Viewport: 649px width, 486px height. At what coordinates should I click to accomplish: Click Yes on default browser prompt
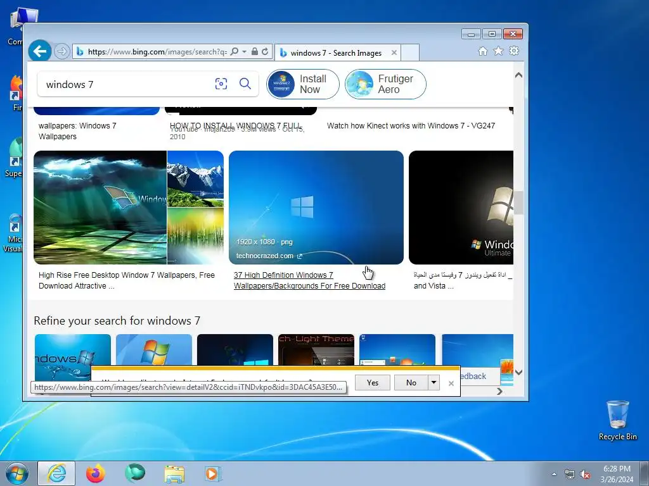click(x=373, y=383)
